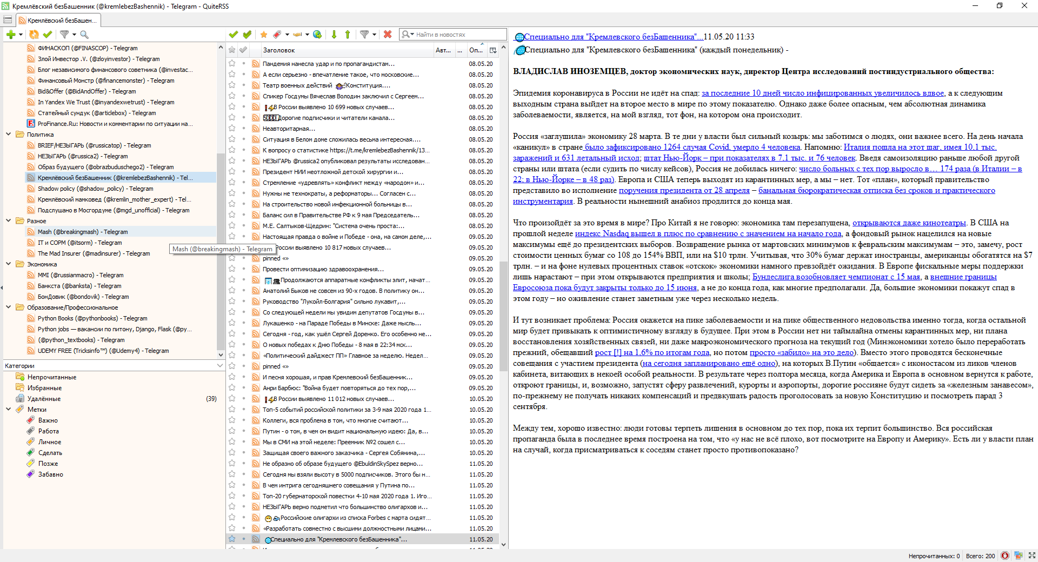The width and height of the screenshot is (1038, 562).
Task: Jump to next unread news green down arrow
Action: click(x=334, y=35)
